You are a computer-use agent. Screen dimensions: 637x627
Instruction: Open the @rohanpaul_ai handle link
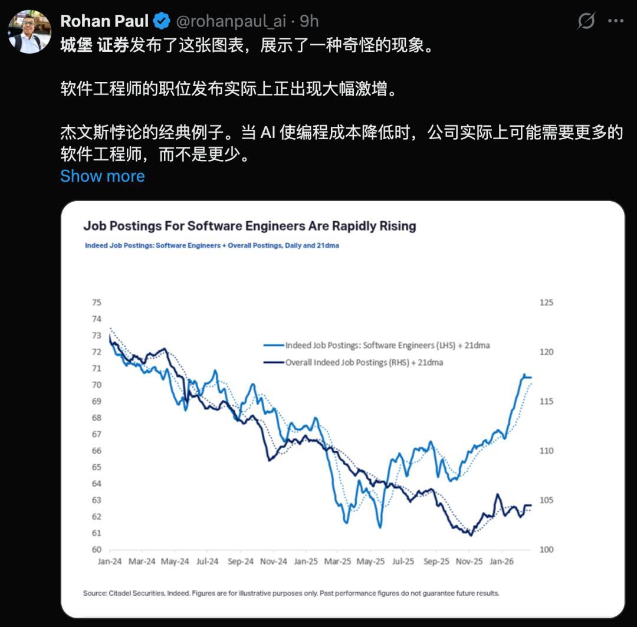pyautogui.click(x=231, y=22)
